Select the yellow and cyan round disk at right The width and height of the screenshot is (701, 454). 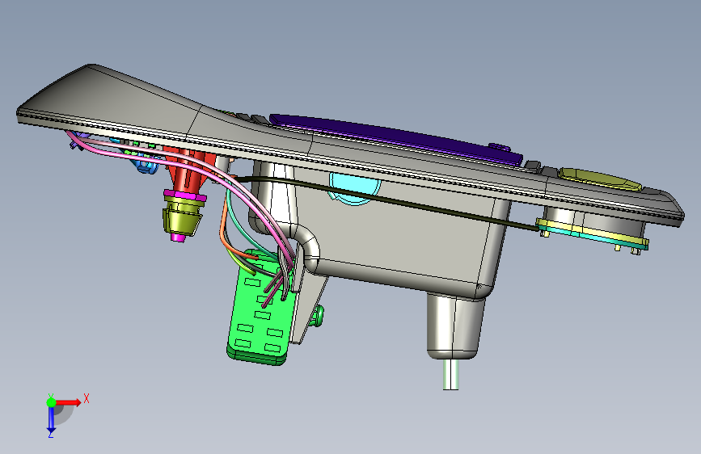593,233
